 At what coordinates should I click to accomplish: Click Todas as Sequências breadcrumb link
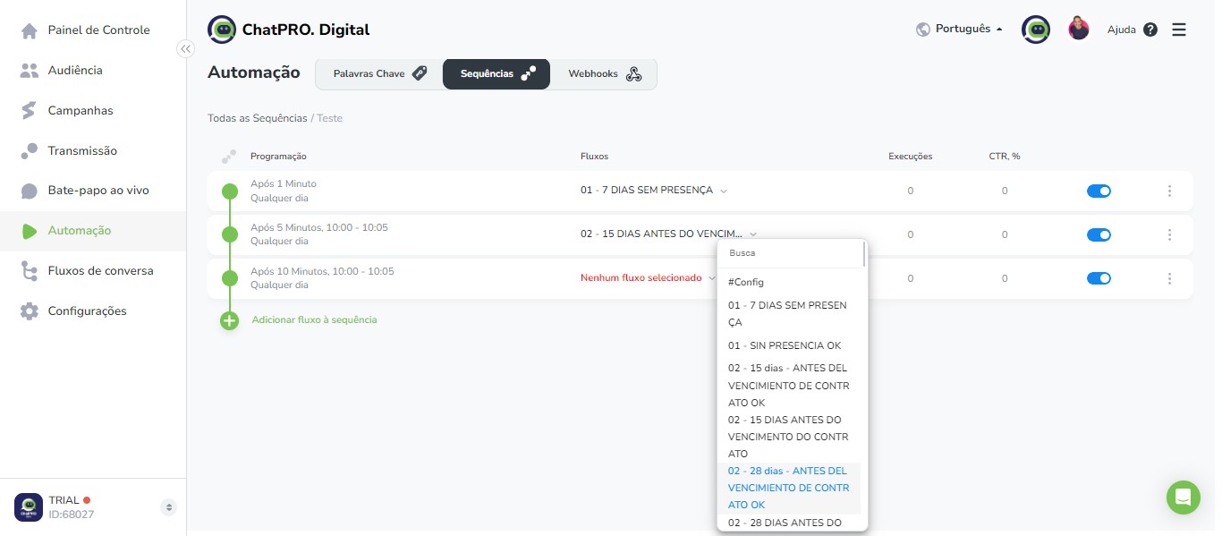coord(257,118)
